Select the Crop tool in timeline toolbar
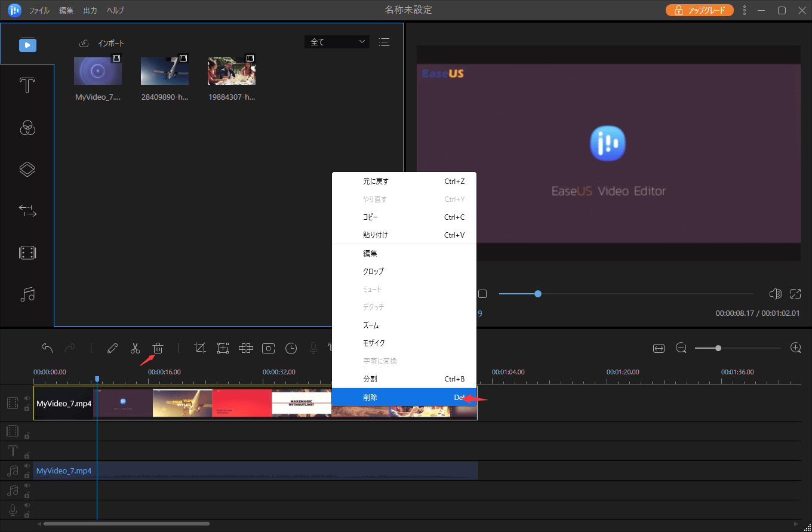Screen dimensions: 812x532 coord(200,348)
